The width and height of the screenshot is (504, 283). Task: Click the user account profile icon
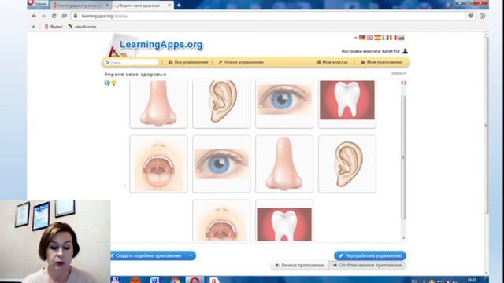click(x=405, y=51)
